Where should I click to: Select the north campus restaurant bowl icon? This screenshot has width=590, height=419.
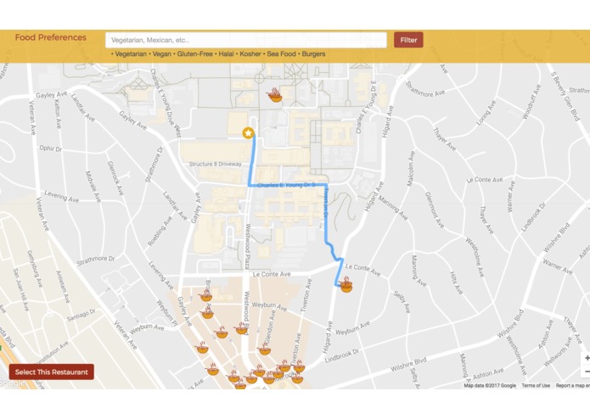pos(275,96)
